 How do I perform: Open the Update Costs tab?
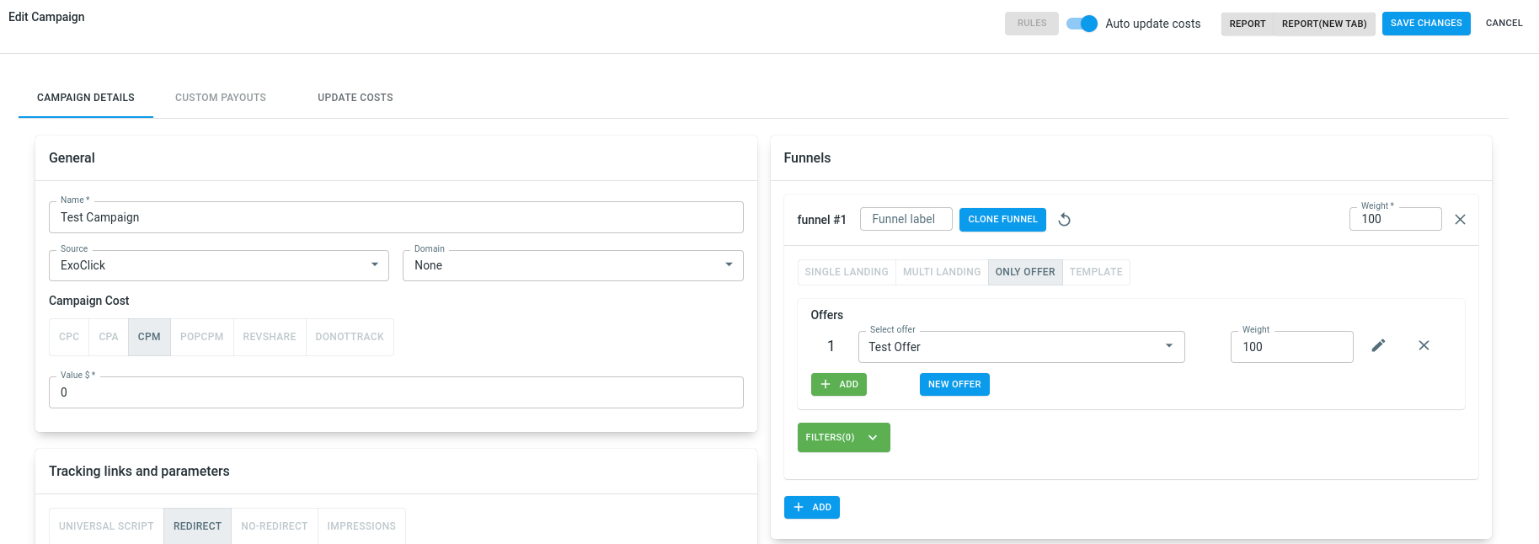tap(355, 98)
